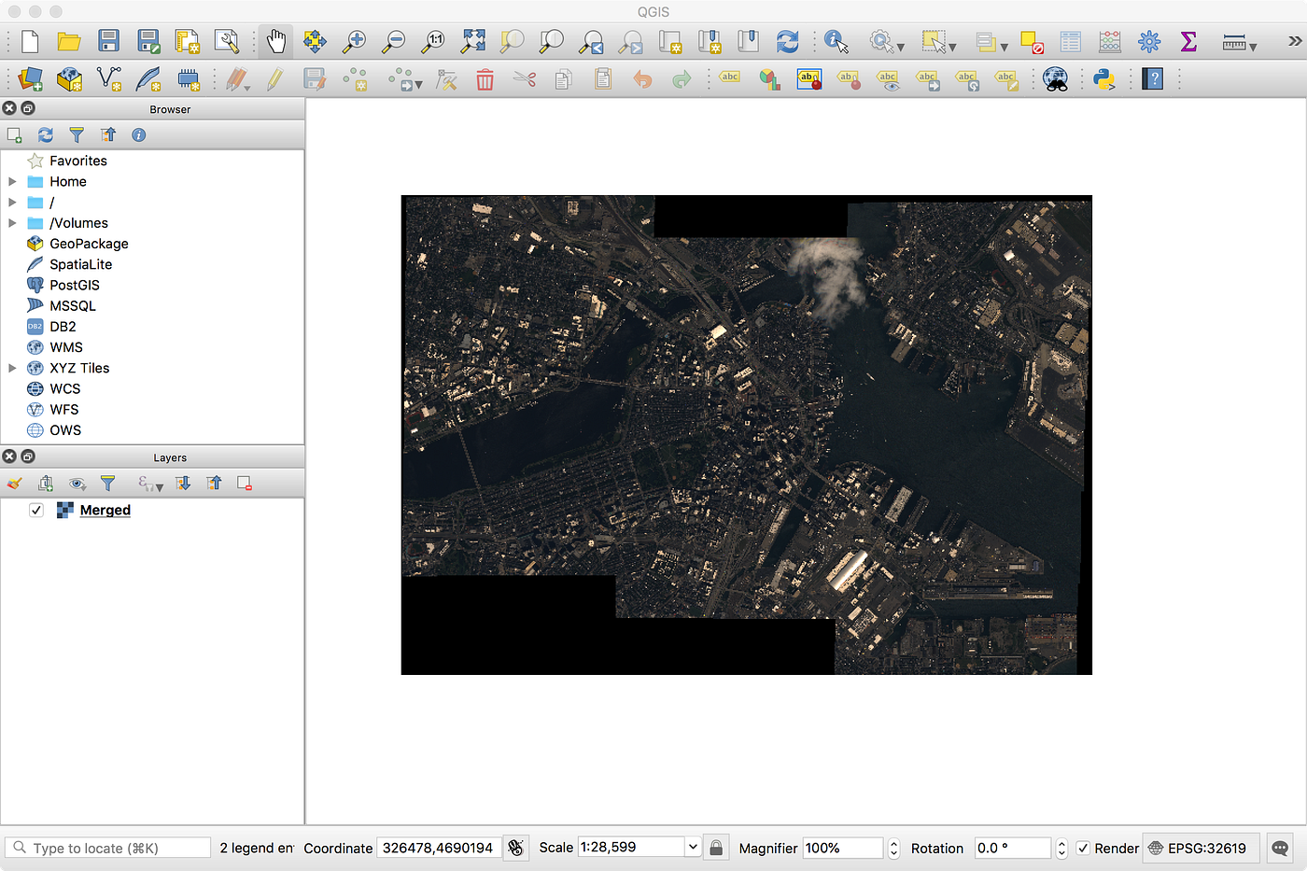This screenshot has height=871, width=1307.
Task: Click the Identify Features tool
Action: coord(836,42)
